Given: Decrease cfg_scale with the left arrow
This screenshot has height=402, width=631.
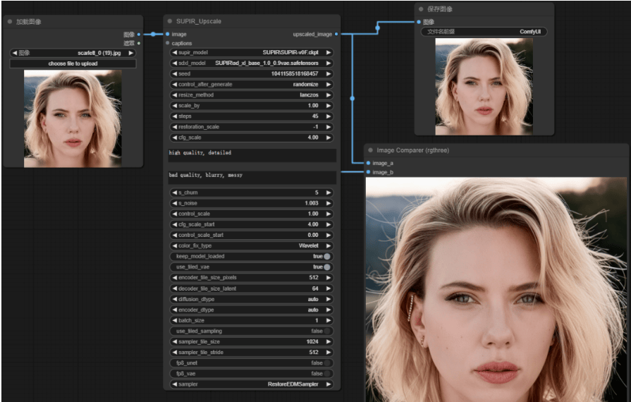Looking at the screenshot, I should (x=174, y=138).
